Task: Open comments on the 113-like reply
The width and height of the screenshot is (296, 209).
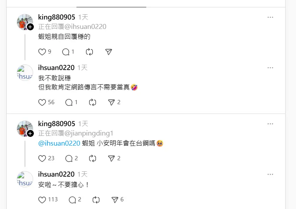Action: pyautogui.click(x=72, y=200)
